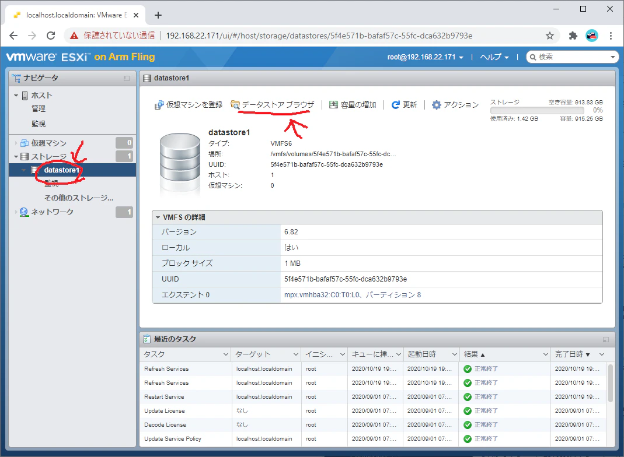Sort tasks by 完了日時 column header
This screenshot has height=457, width=624.
coord(569,354)
